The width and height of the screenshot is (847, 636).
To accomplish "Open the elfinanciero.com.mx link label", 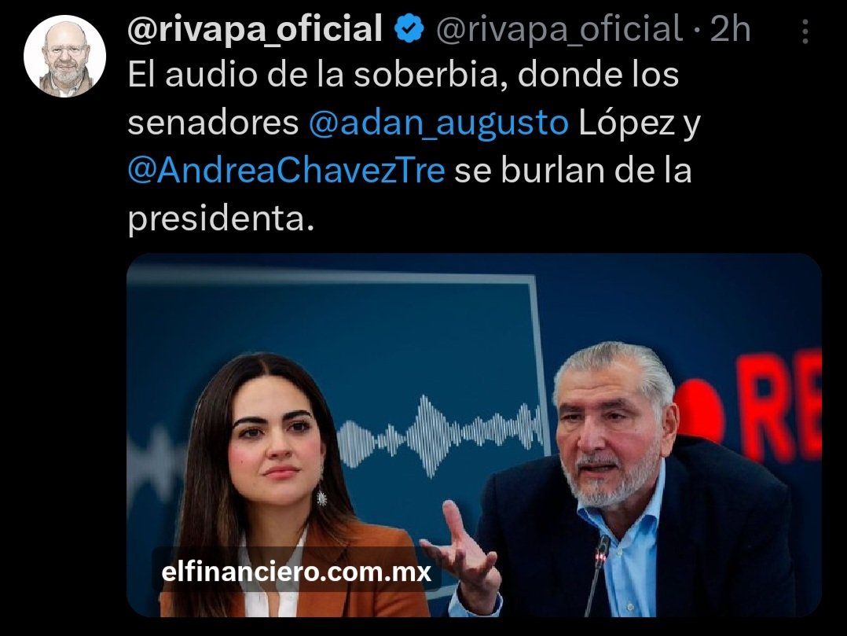I will click(296, 572).
